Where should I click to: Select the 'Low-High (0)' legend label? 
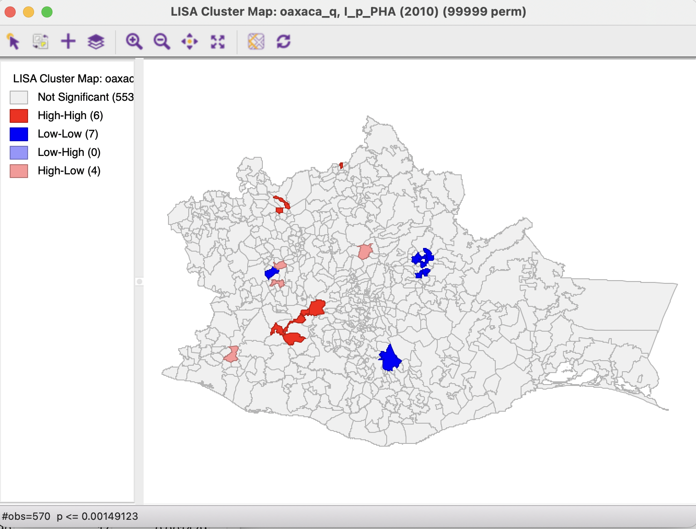[x=69, y=152]
